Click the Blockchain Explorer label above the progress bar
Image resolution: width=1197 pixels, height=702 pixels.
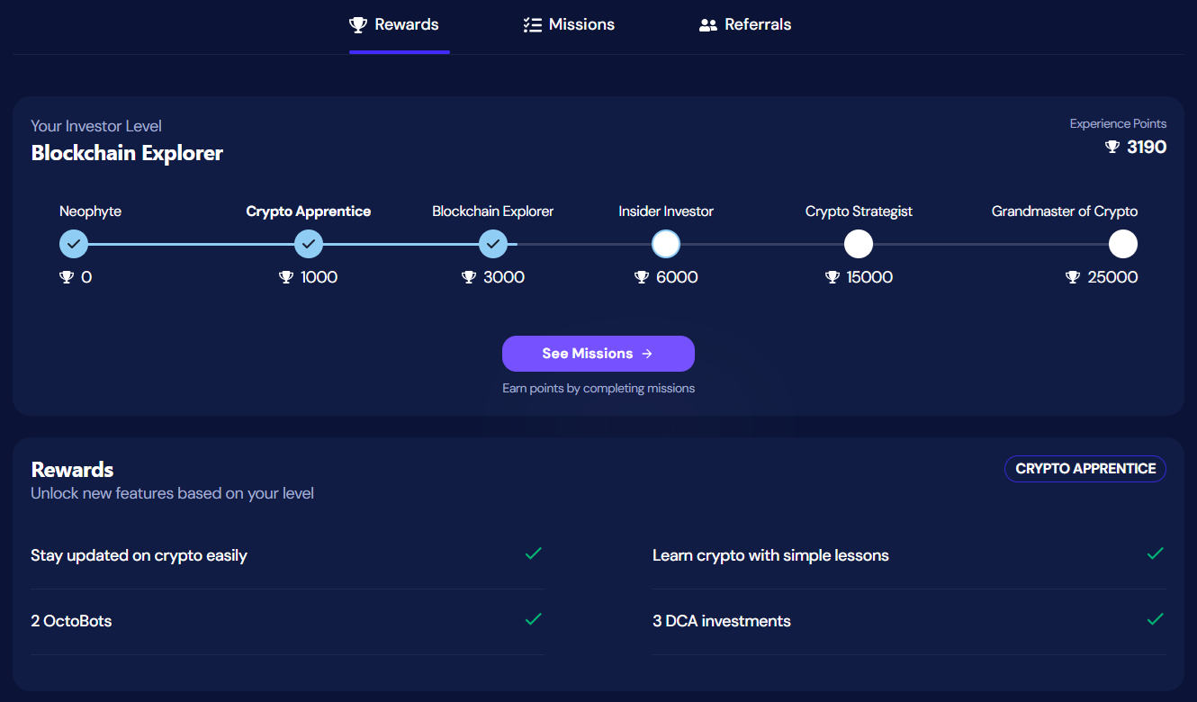pos(493,211)
